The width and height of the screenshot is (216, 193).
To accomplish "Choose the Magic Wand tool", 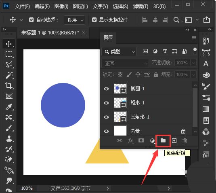I will tap(8, 75).
